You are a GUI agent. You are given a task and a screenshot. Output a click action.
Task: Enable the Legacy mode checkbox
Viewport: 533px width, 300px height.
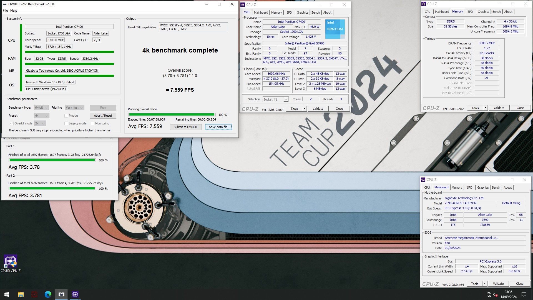[x=66, y=123]
